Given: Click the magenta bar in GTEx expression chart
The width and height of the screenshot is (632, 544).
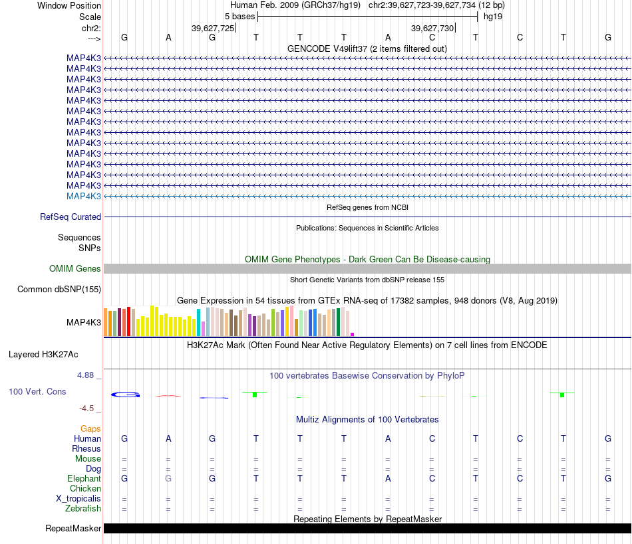Looking at the screenshot, I should (353, 334).
